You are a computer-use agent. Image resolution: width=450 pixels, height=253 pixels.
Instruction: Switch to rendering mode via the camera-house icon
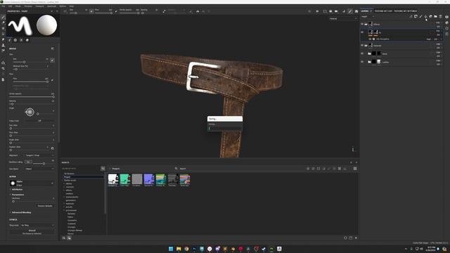click(356, 11)
